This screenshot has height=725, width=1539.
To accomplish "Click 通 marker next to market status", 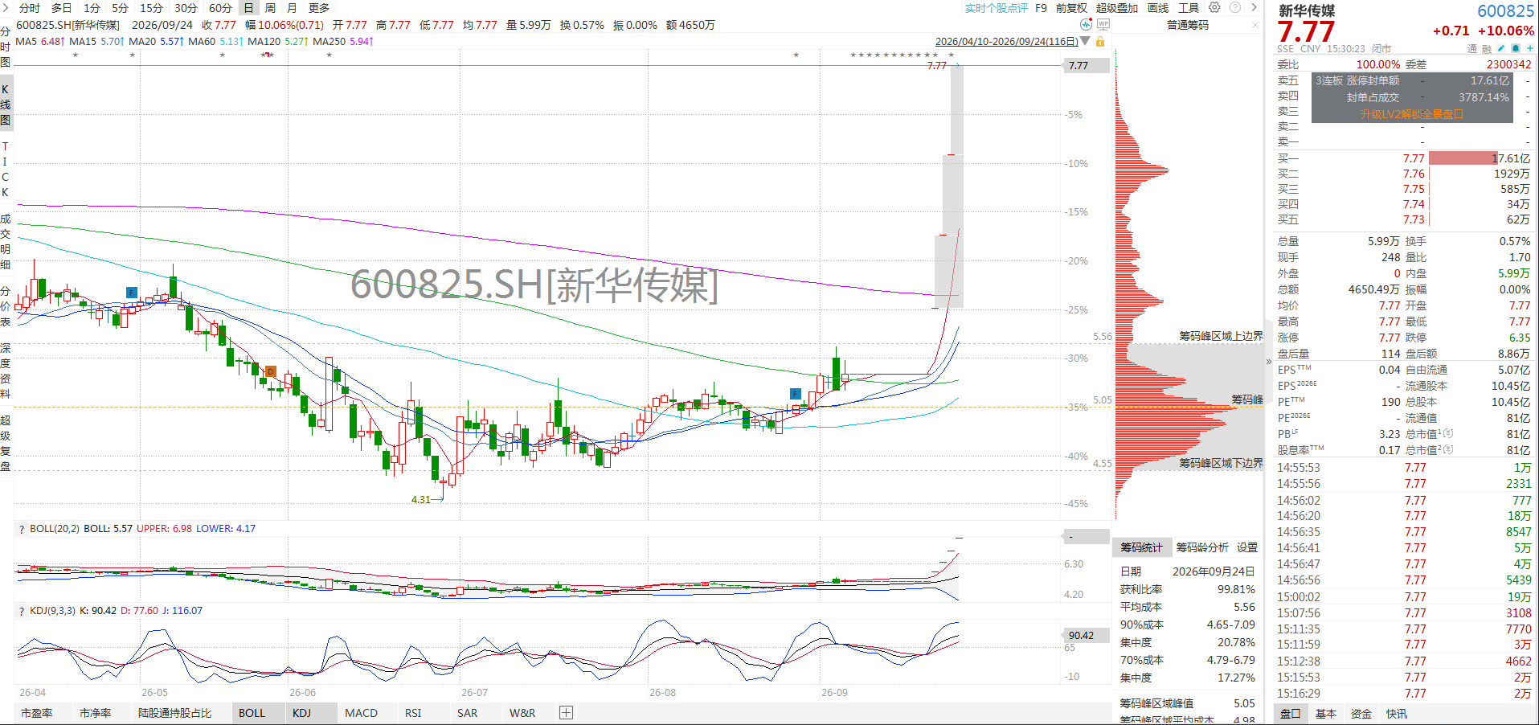I will click(x=1472, y=49).
